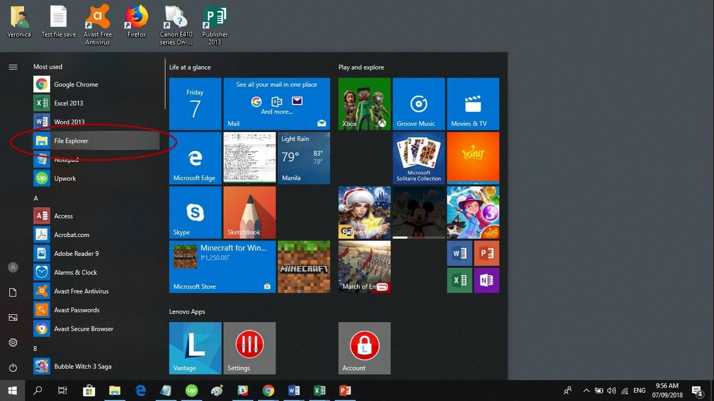Open the small Excel tile
714x401 pixels.
click(x=459, y=280)
